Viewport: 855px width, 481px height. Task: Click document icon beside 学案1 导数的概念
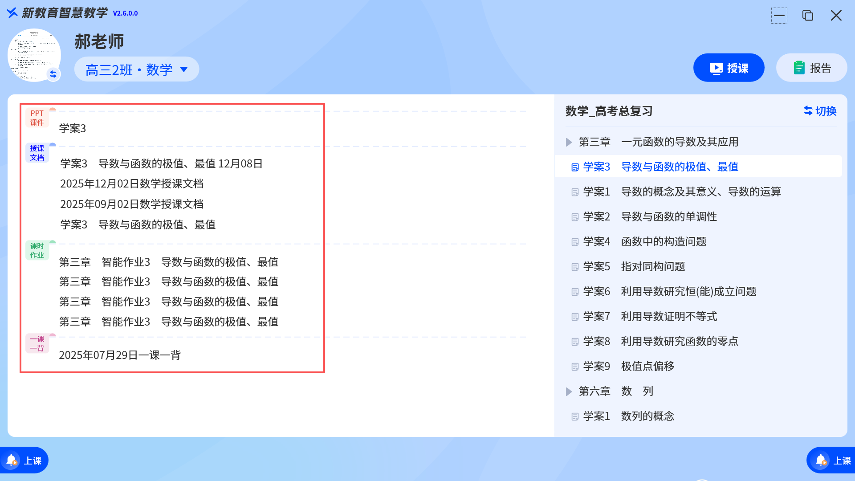575,192
